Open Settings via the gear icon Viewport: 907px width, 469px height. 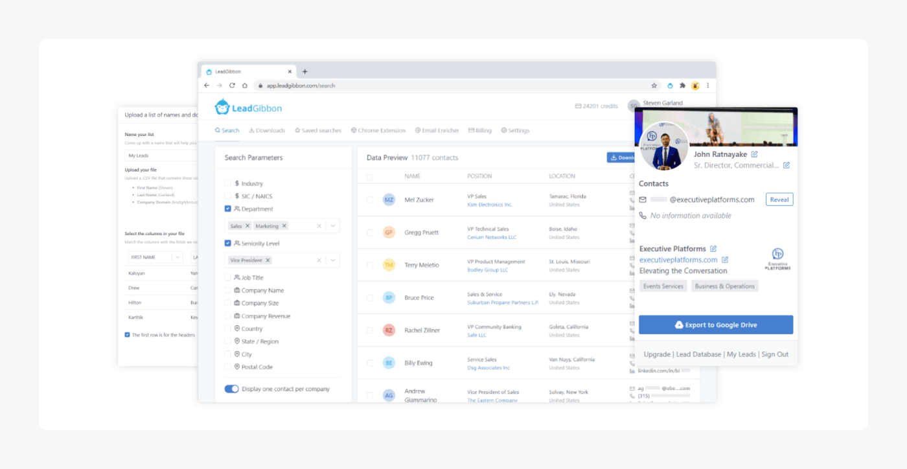[503, 130]
